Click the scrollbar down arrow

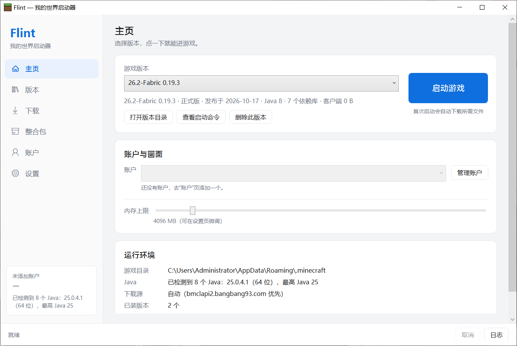tap(512, 319)
